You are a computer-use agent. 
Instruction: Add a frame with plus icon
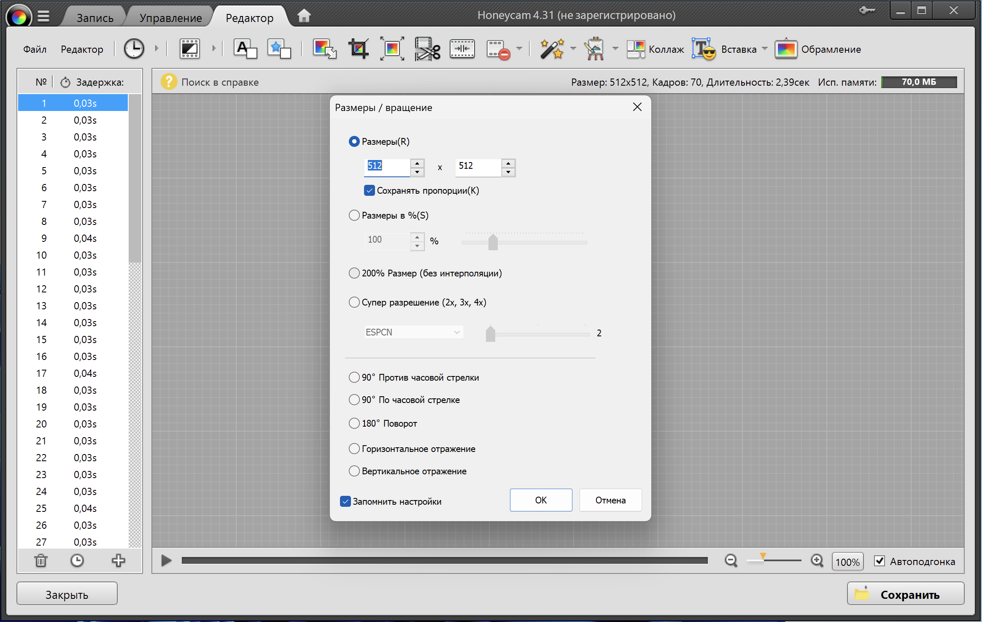pos(118,561)
